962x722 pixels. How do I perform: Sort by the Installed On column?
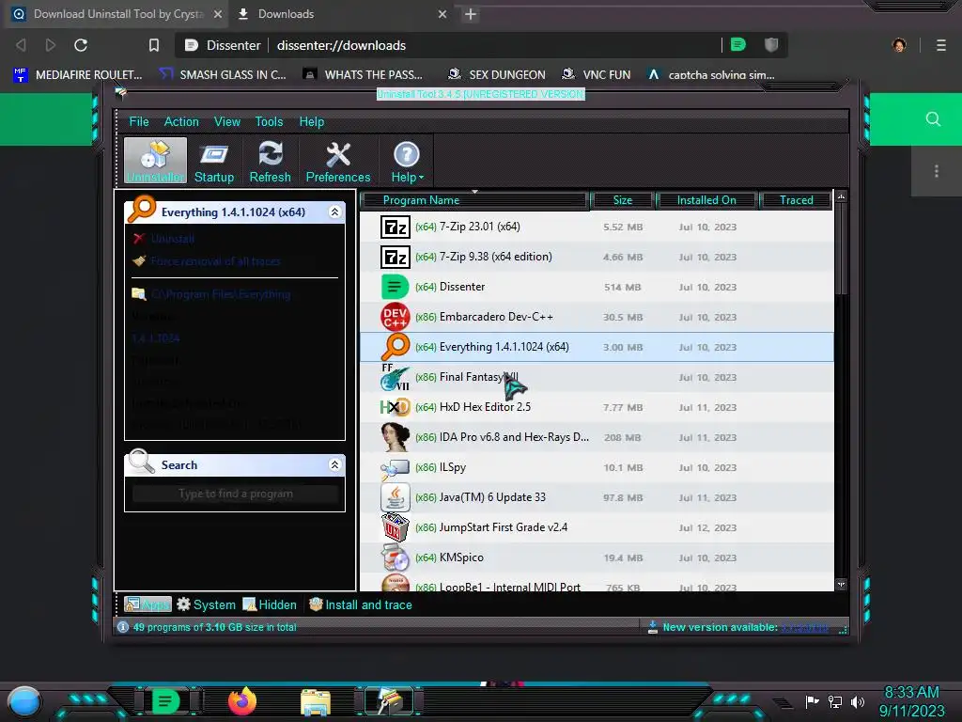click(706, 200)
